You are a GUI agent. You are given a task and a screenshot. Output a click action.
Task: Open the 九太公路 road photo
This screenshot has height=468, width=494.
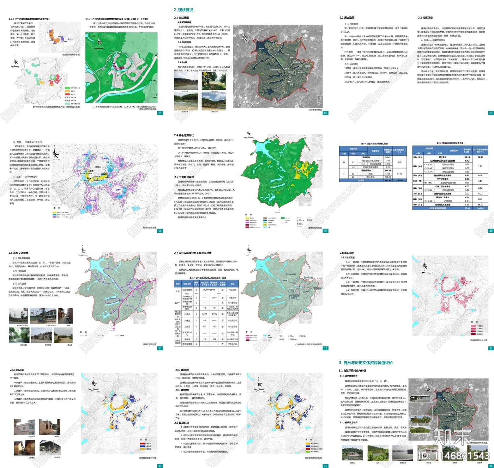[x=19, y=335]
